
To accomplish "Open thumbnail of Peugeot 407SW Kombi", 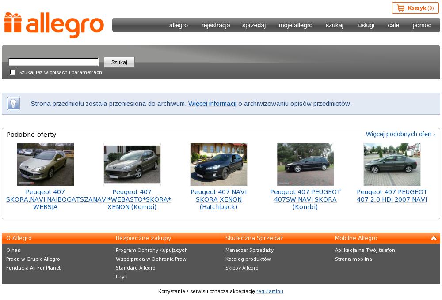I will 305,165.
